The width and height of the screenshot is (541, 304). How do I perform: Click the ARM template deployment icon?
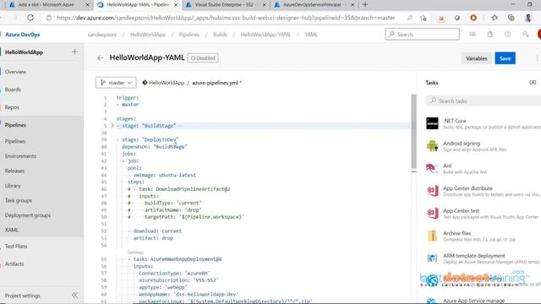coord(432,258)
